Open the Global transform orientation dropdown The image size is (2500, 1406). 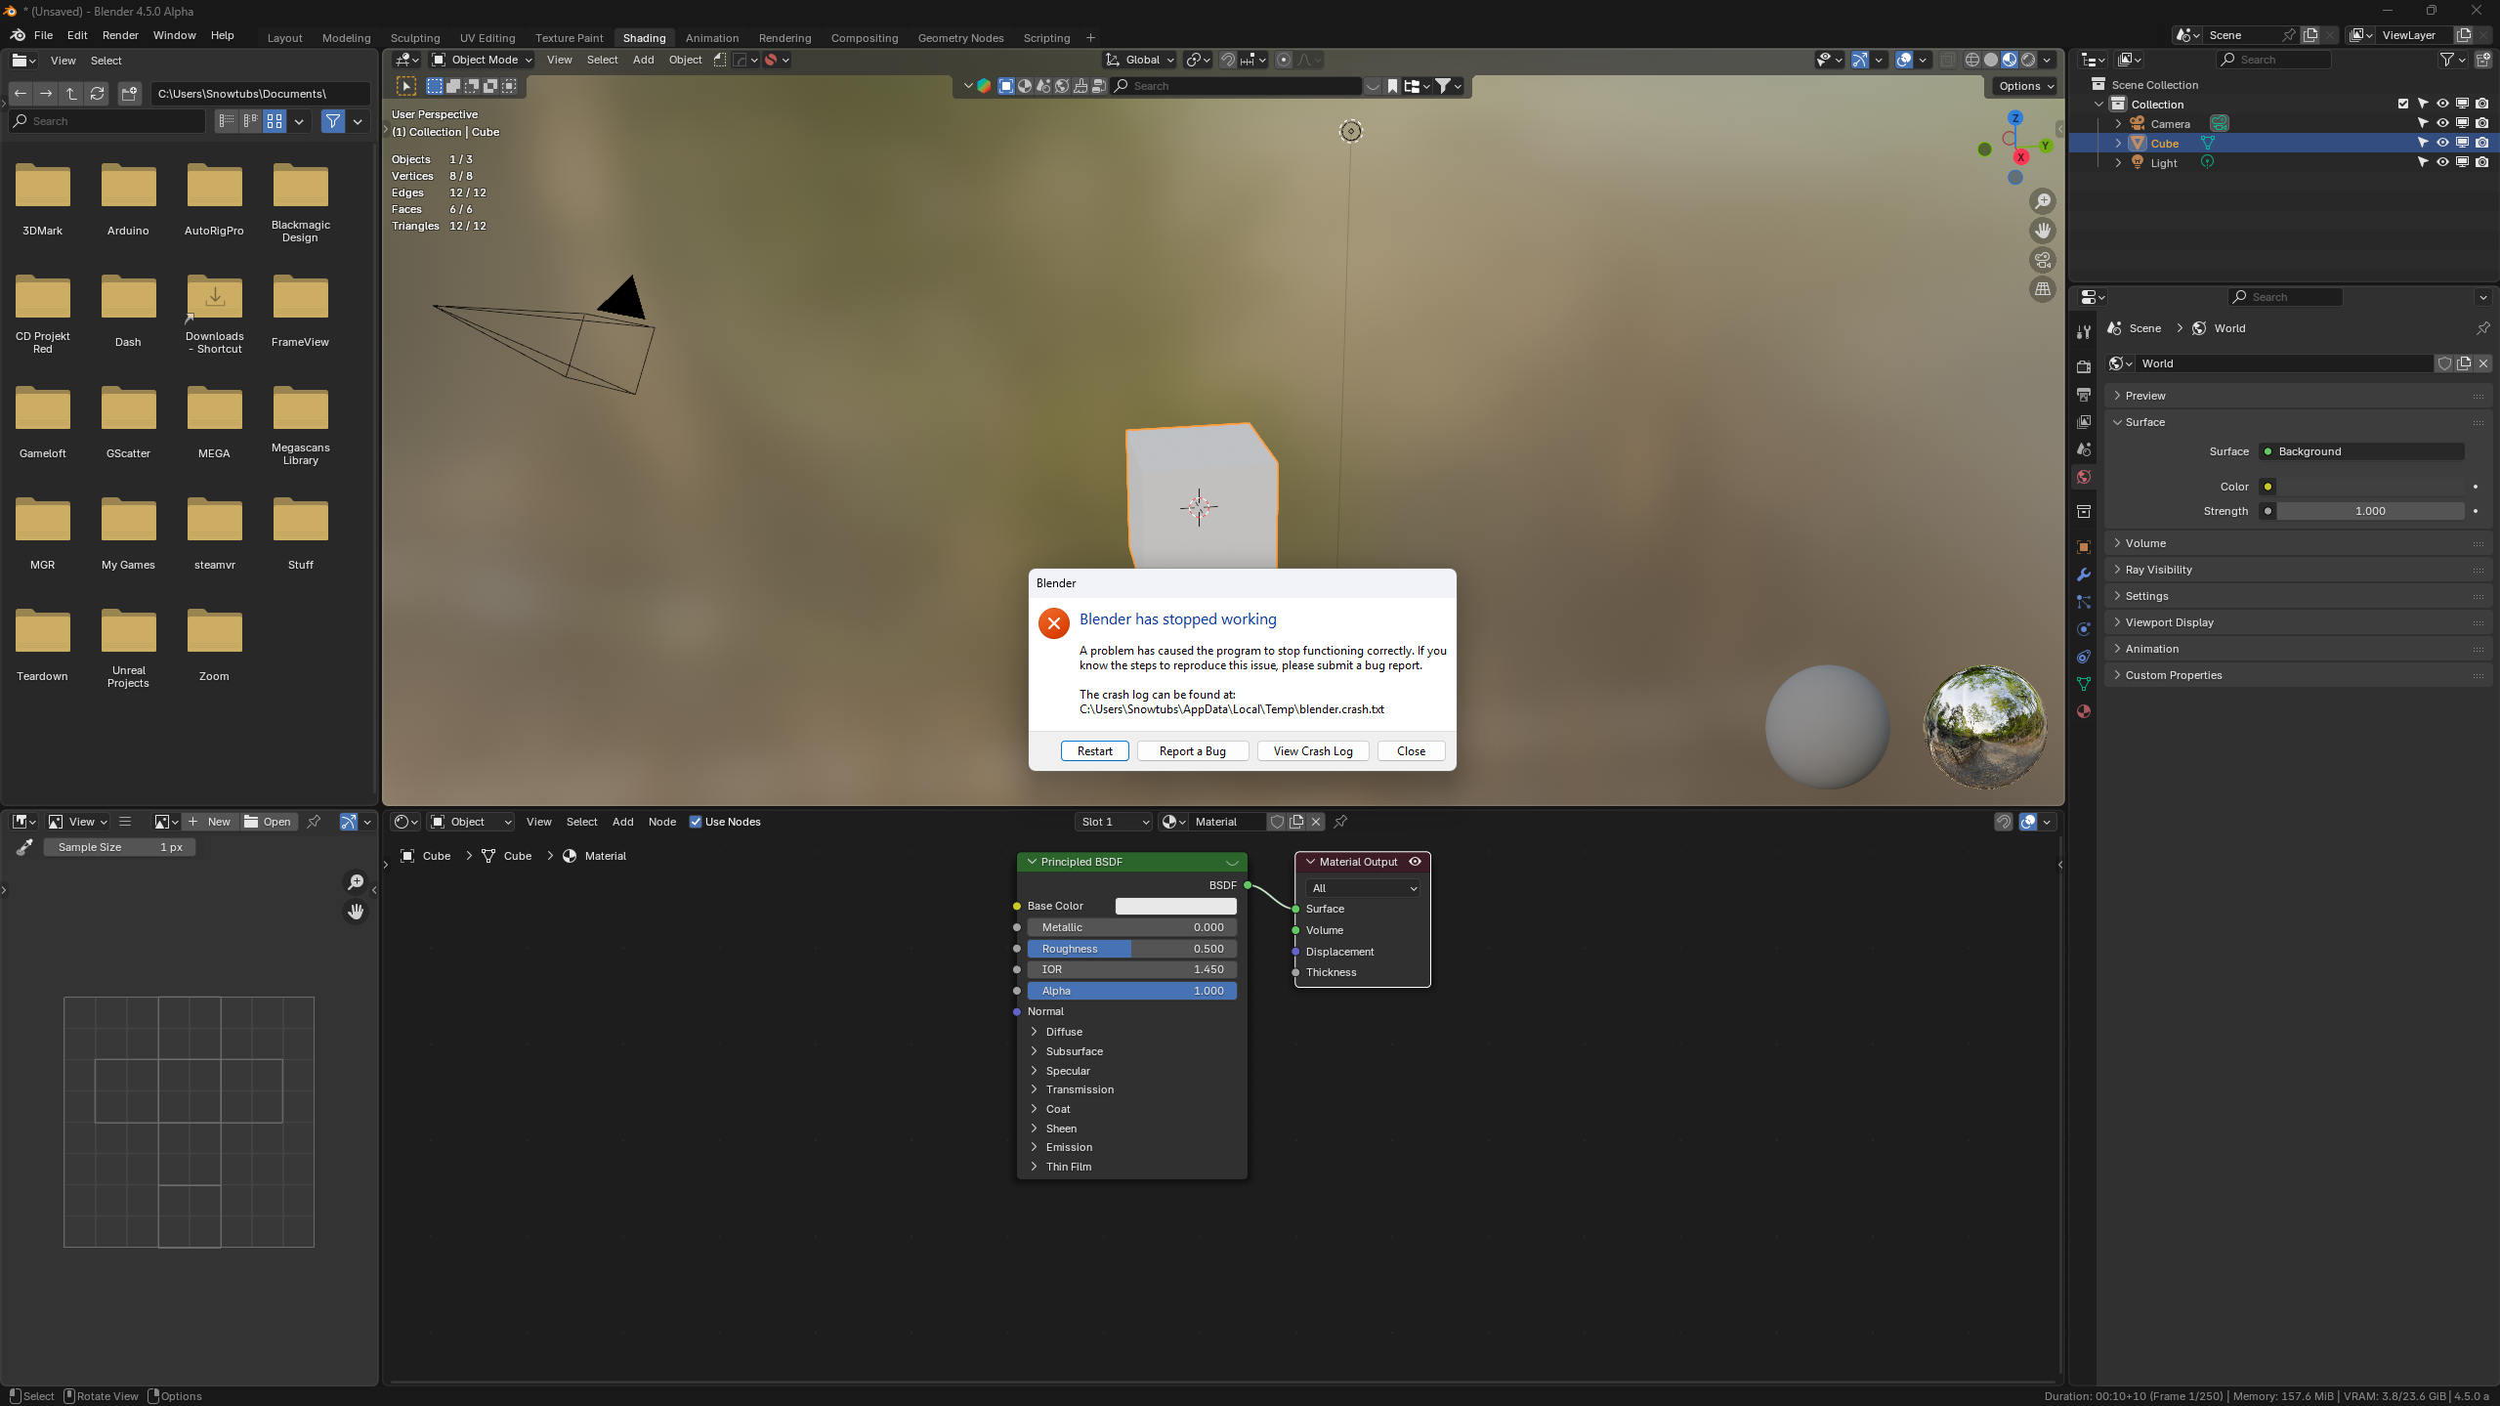coord(1139,60)
